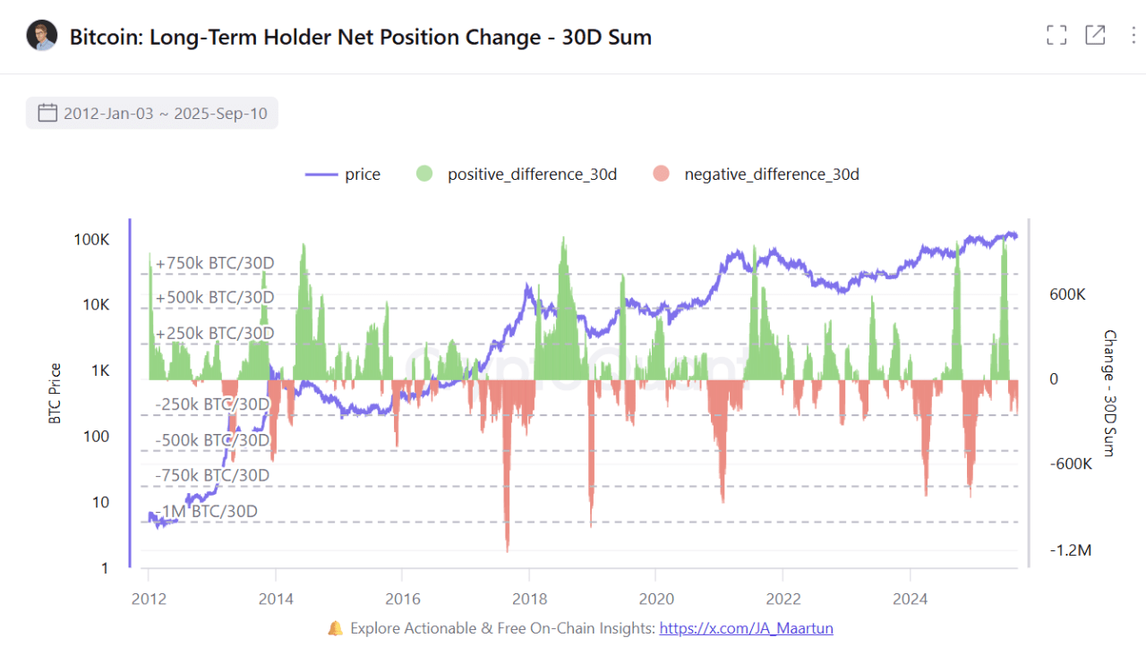Click the calendar icon in date range
The width and height of the screenshot is (1146, 655).
47,114
